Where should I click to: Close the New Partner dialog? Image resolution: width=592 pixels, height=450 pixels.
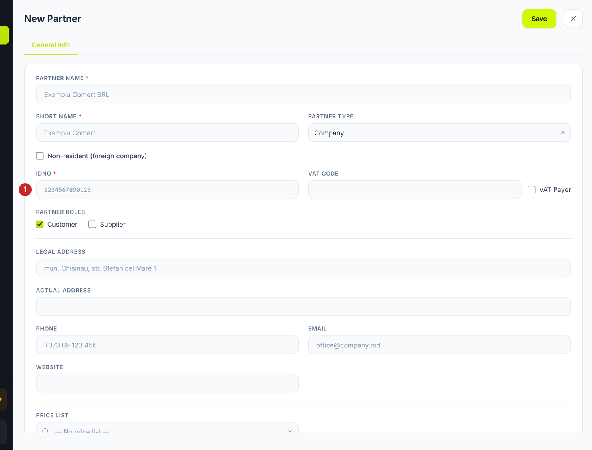click(x=573, y=19)
